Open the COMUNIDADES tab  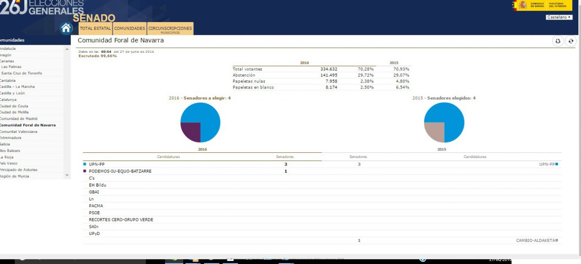[130, 29]
